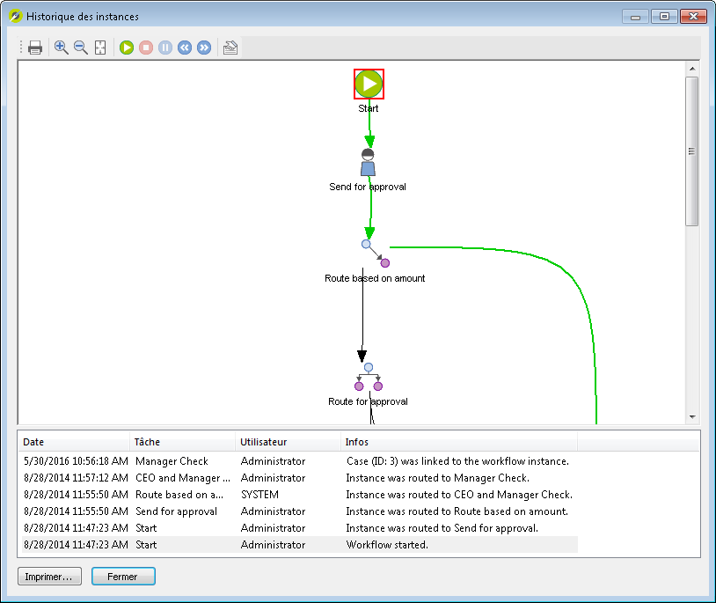Select the Route based on amount node
Screen dimensions: 716x603
click(x=376, y=254)
